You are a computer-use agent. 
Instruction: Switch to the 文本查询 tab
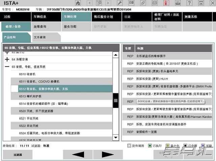(46, 37)
